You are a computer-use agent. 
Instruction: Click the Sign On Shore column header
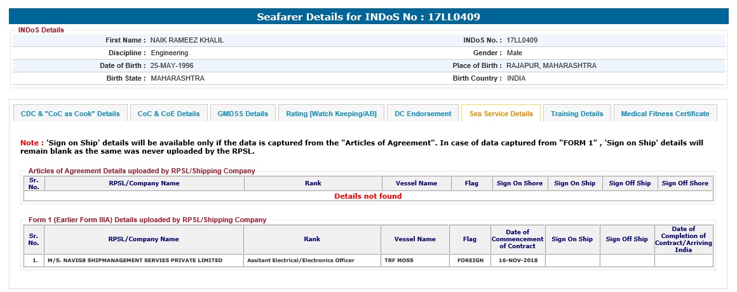click(x=519, y=183)
